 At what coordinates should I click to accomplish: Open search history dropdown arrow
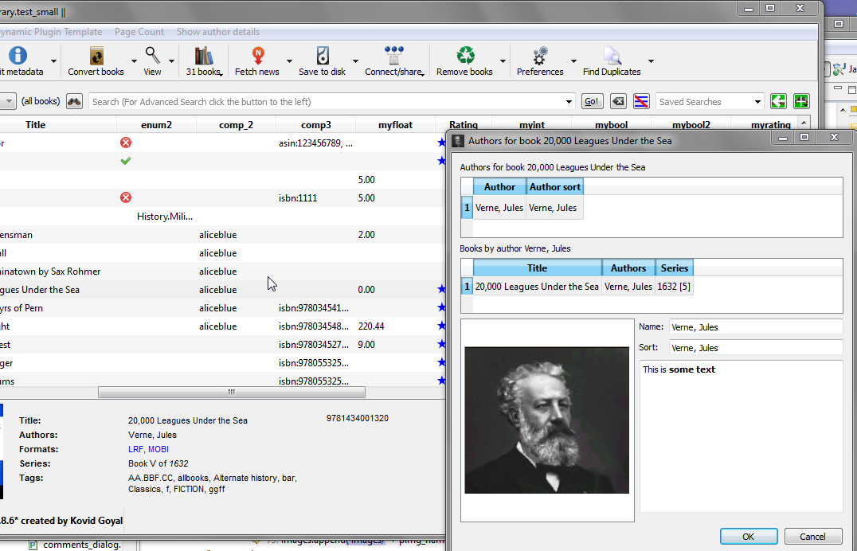point(569,102)
